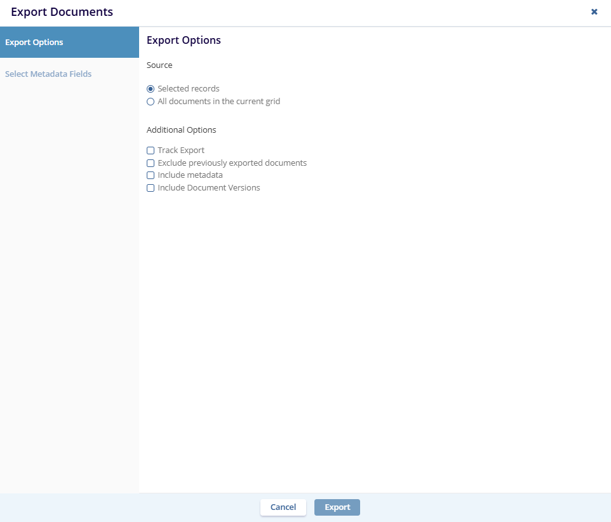Click the Export Documents title
The width and height of the screenshot is (611, 522).
tap(62, 12)
